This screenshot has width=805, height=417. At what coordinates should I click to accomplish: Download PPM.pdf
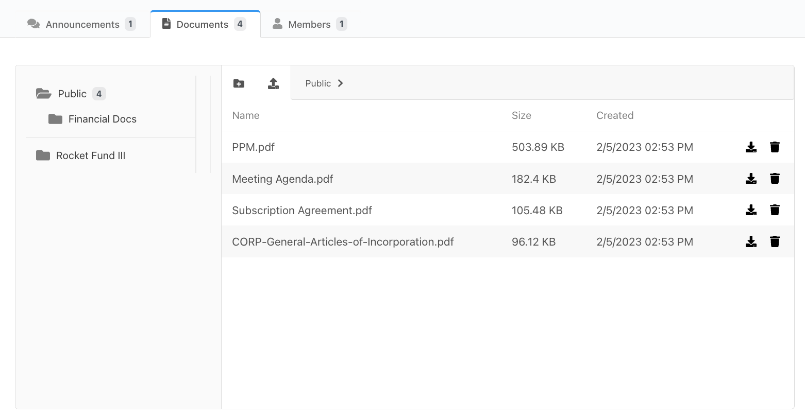tap(751, 147)
